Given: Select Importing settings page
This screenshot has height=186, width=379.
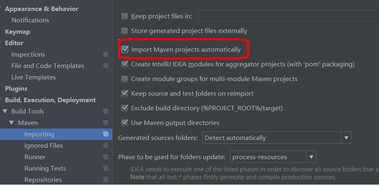Looking at the screenshot, I should [39, 134].
